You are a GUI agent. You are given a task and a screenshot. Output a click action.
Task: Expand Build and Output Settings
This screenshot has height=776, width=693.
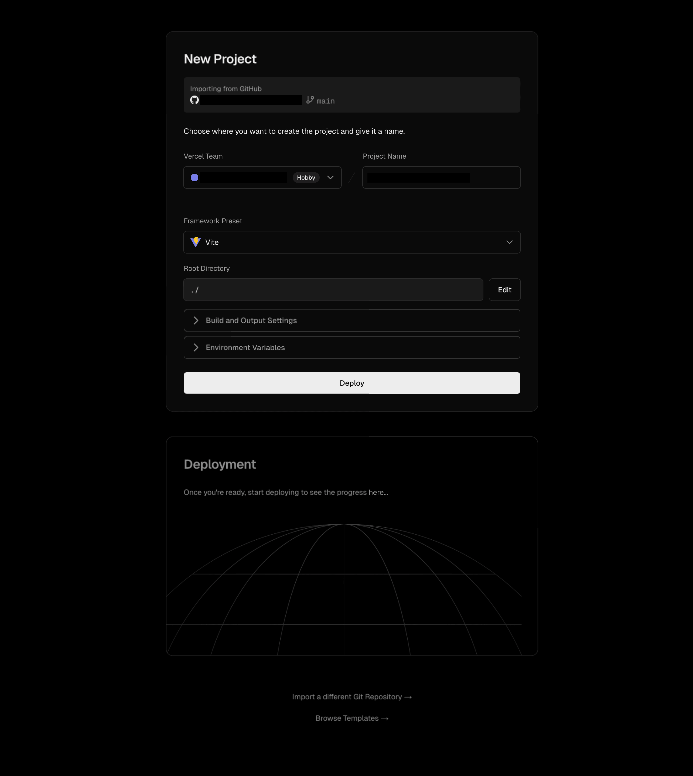tap(352, 321)
